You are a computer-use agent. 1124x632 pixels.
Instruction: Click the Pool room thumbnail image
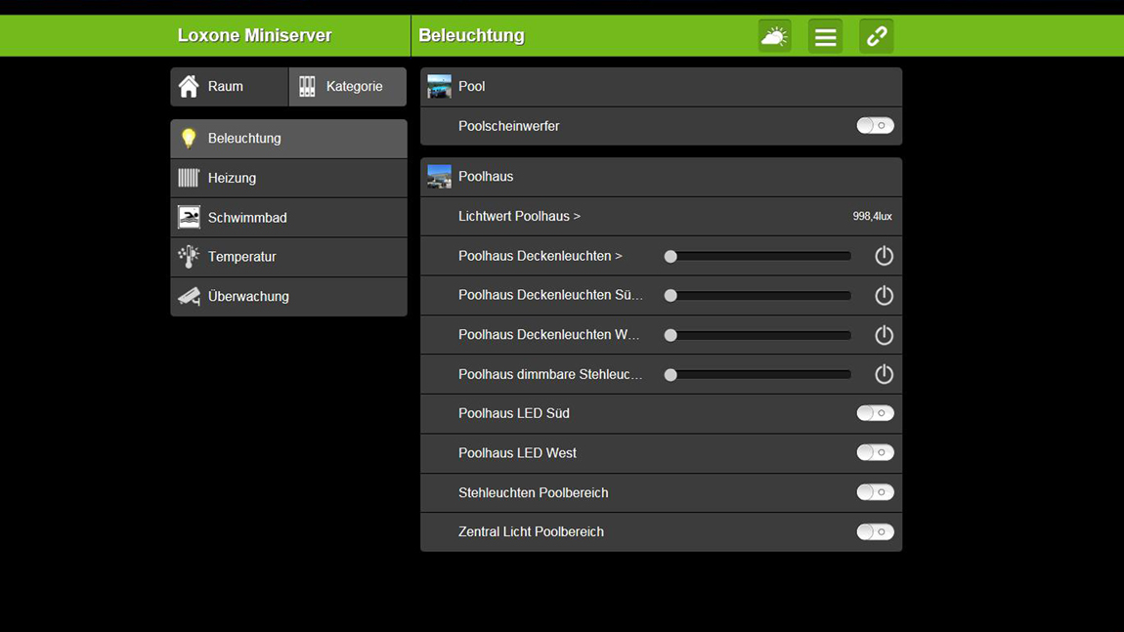(x=440, y=87)
